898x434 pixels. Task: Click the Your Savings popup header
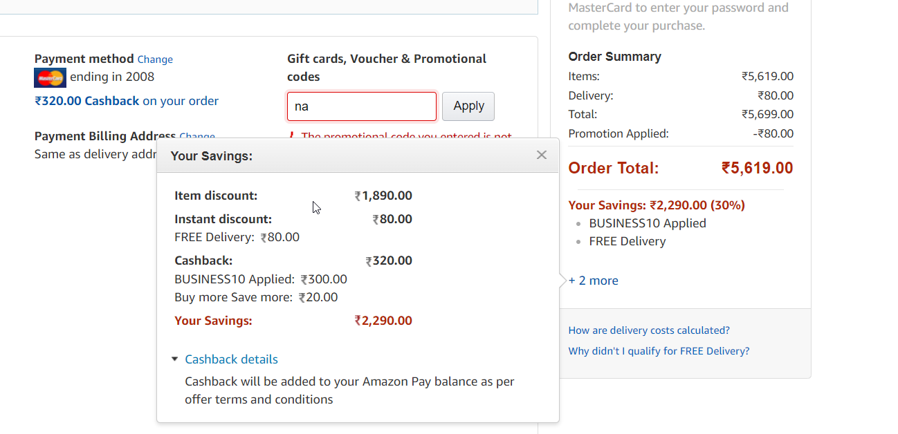pos(358,156)
